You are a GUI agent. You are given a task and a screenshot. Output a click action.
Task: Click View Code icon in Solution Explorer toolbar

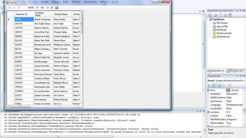[x=226, y=15]
